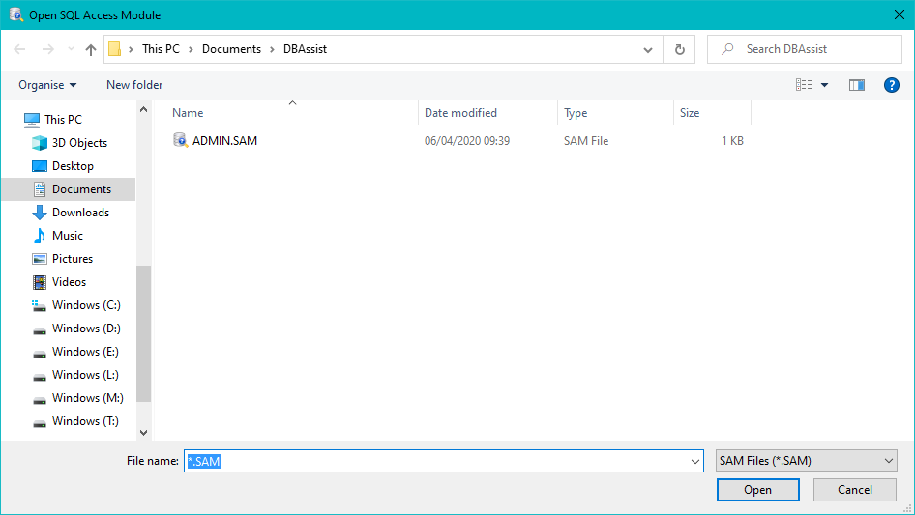
Task: Click the sidebar scroll up arrow
Action: (x=143, y=109)
